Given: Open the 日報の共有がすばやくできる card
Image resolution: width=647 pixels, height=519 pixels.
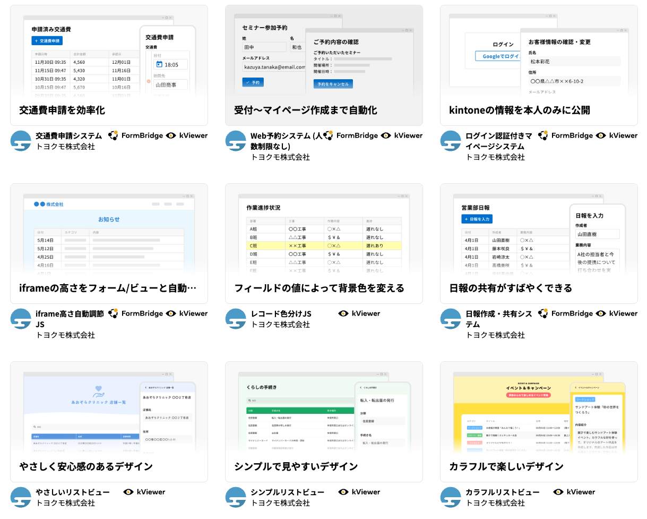Looking at the screenshot, I should click(539, 243).
